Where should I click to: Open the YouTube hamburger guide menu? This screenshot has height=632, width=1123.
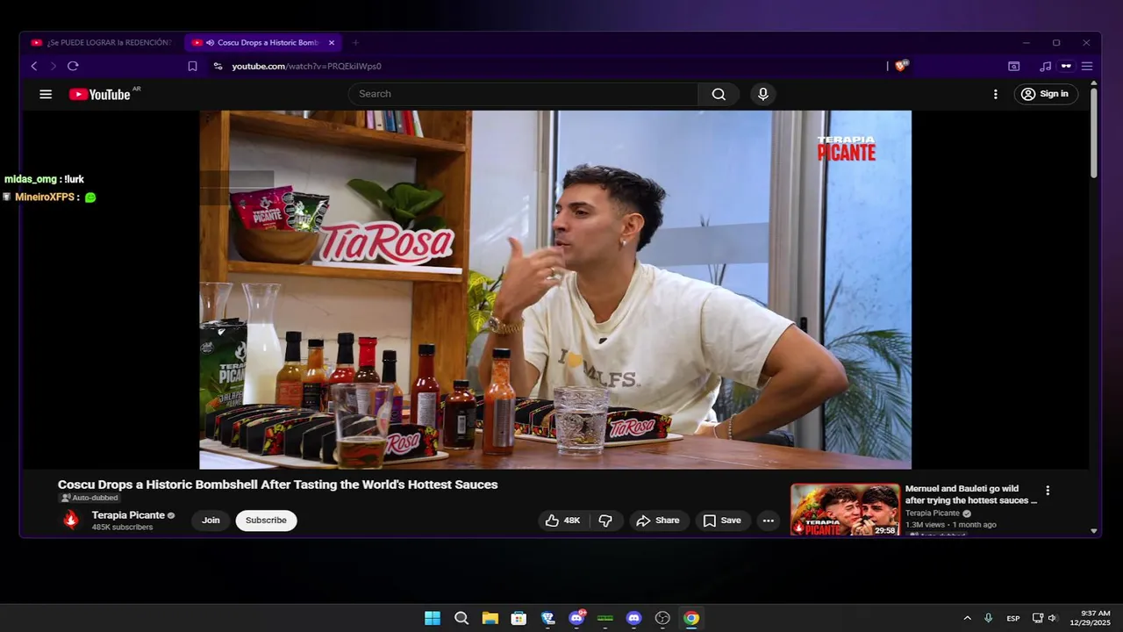46,94
